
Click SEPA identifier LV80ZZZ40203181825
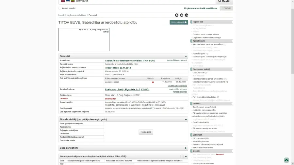pos(115,75)
